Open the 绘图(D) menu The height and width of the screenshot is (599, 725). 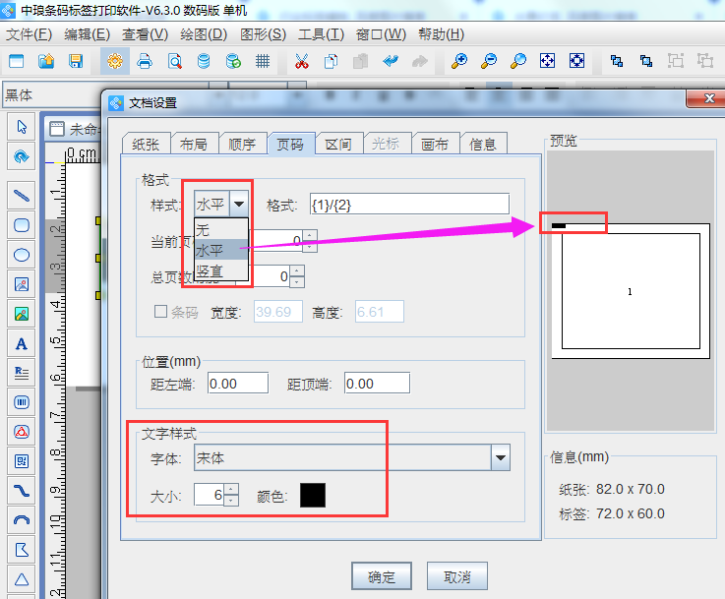pyautogui.click(x=204, y=33)
